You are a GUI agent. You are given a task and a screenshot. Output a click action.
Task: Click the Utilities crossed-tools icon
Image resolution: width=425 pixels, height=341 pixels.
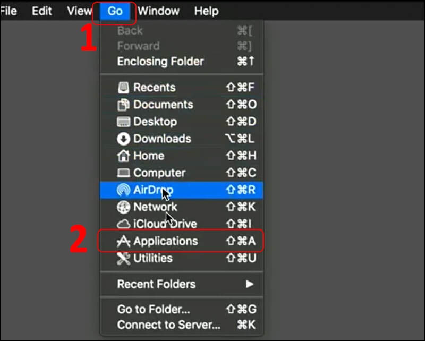tap(123, 258)
